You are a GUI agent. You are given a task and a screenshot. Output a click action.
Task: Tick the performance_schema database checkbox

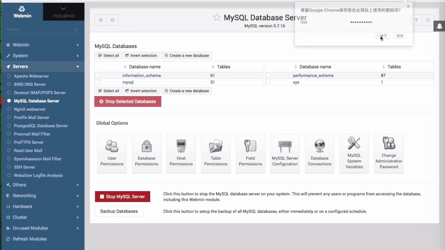[x=268, y=75]
